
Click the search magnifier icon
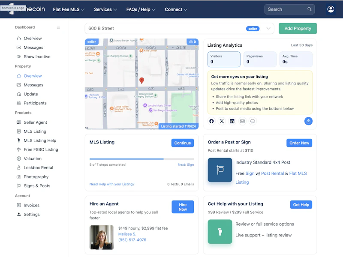pyautogui.click(x=309, y=9)
